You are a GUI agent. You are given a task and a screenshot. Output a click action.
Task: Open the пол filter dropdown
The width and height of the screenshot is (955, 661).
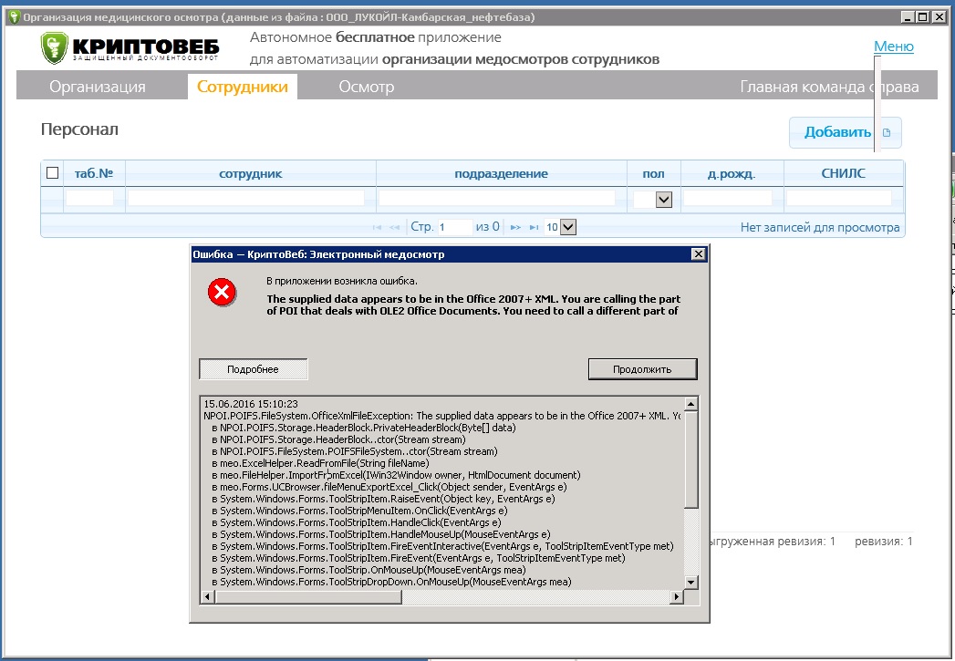(x=663, y=199)
